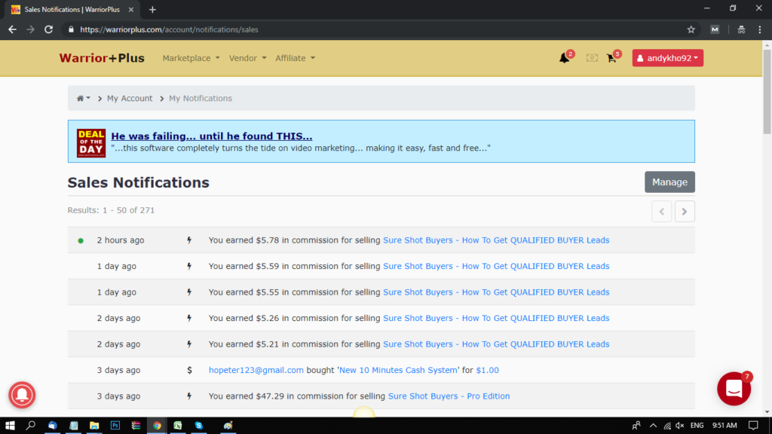Click the green unread dot on the newest notification
The height and width of the screenshot is (434, 772).
[81, 240]
